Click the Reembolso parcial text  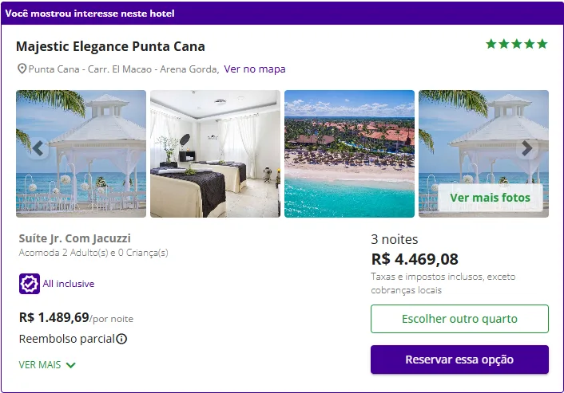coord(66,339)
